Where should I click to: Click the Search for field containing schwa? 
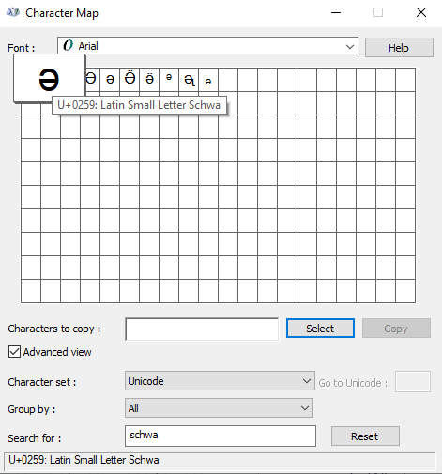point(221,436)
